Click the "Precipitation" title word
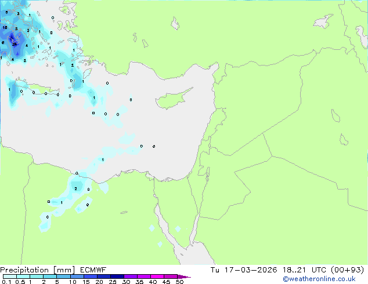 tap(24, 270)
